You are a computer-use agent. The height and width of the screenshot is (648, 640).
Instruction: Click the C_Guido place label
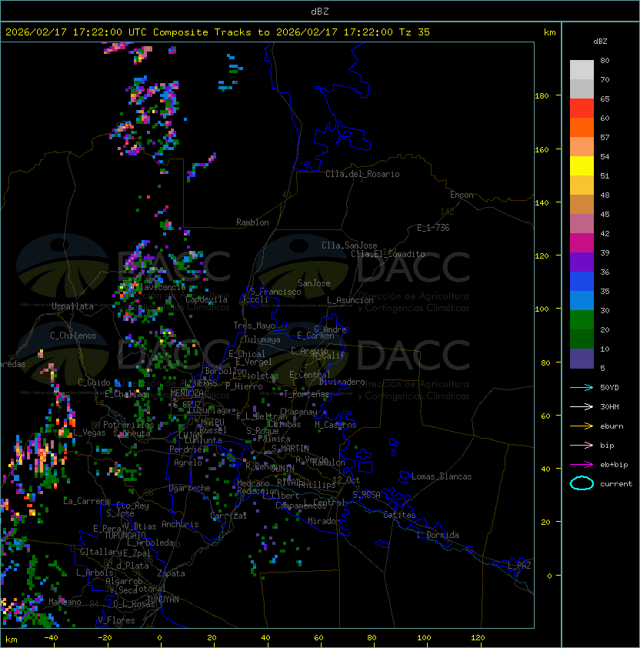click(x=94, y=382)
